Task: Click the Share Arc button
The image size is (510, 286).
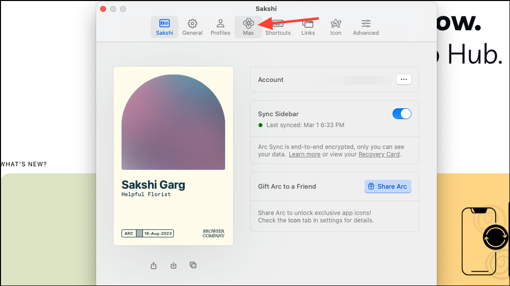Action: pyautogui.click(x=387, y=187)
